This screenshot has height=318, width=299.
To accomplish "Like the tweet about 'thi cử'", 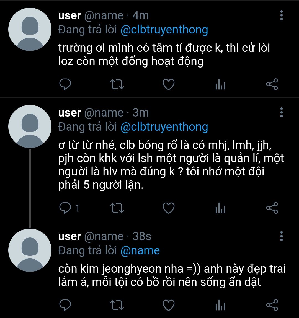I will coord(168,84).
